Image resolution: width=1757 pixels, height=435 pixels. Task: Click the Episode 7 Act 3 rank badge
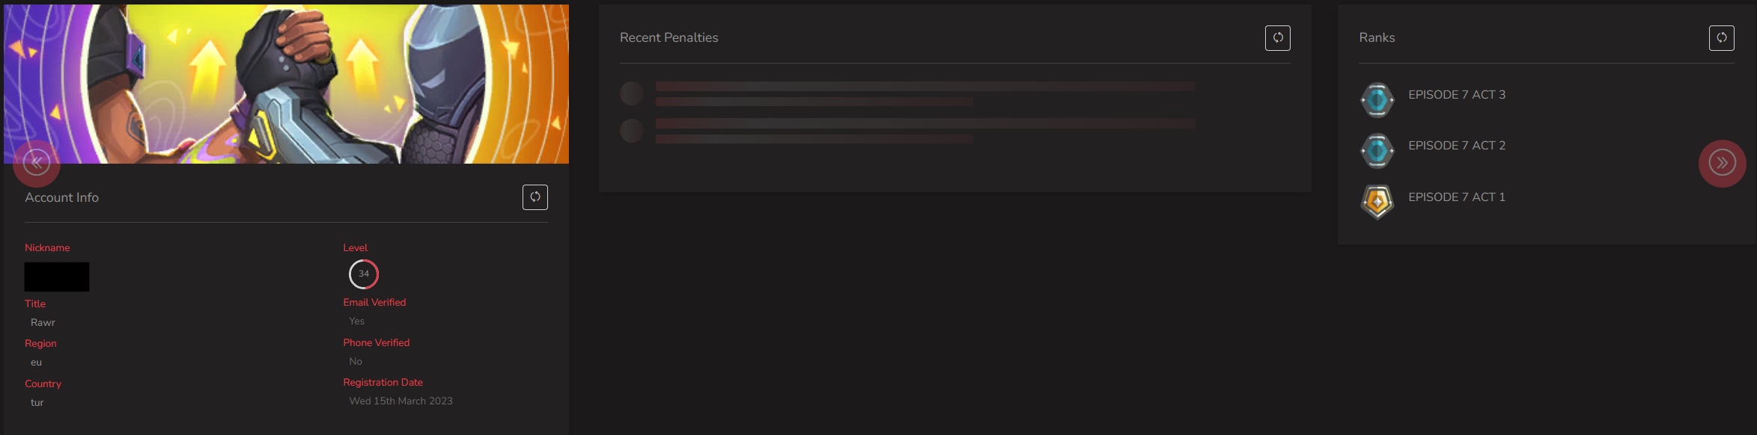1377,100
